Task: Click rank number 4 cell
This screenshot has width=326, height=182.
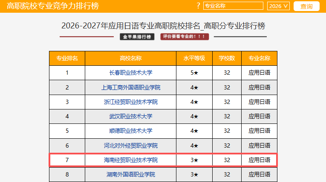Action: click(x=67, y=116)
